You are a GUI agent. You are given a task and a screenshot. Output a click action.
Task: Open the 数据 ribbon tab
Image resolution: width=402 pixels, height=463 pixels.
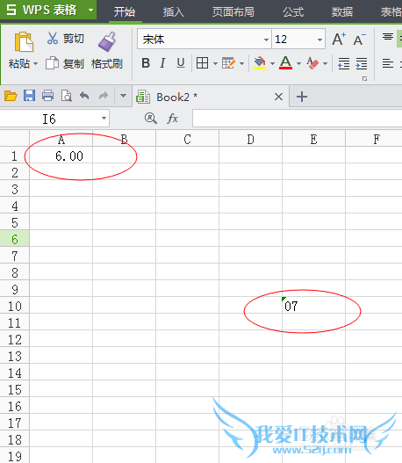(342, 11)
